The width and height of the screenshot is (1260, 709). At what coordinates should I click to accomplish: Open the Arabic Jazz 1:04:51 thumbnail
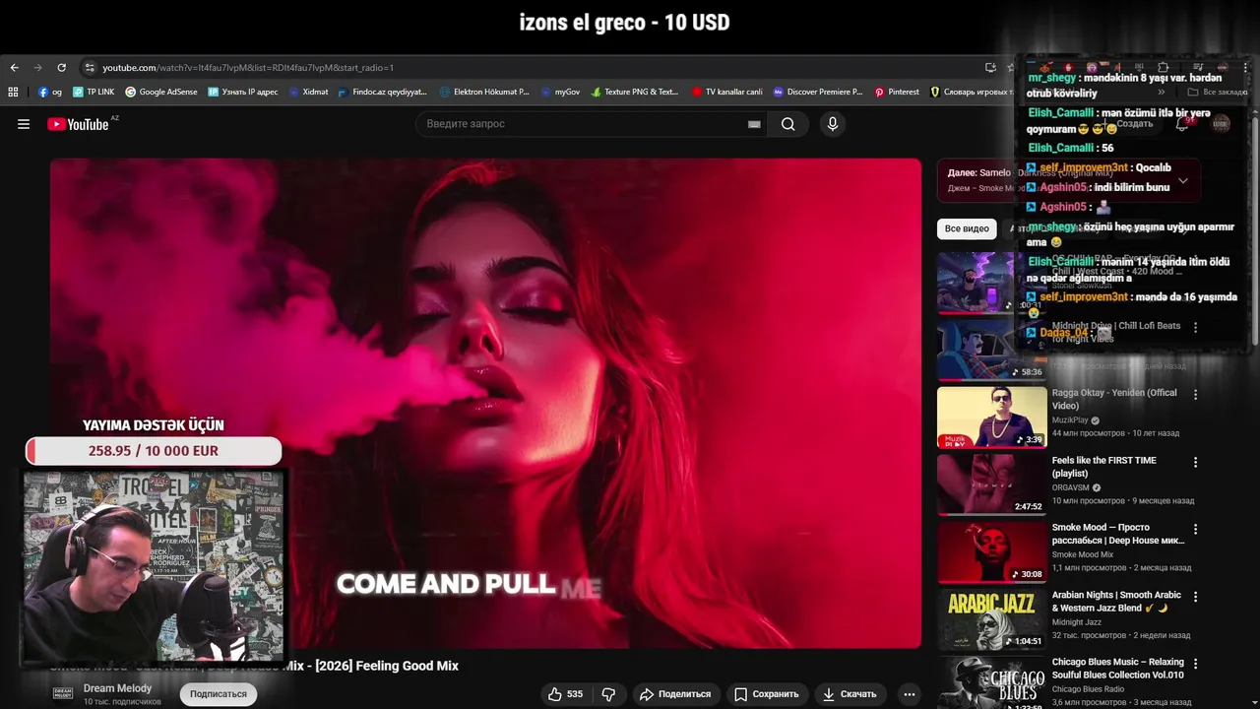[991, 618]
